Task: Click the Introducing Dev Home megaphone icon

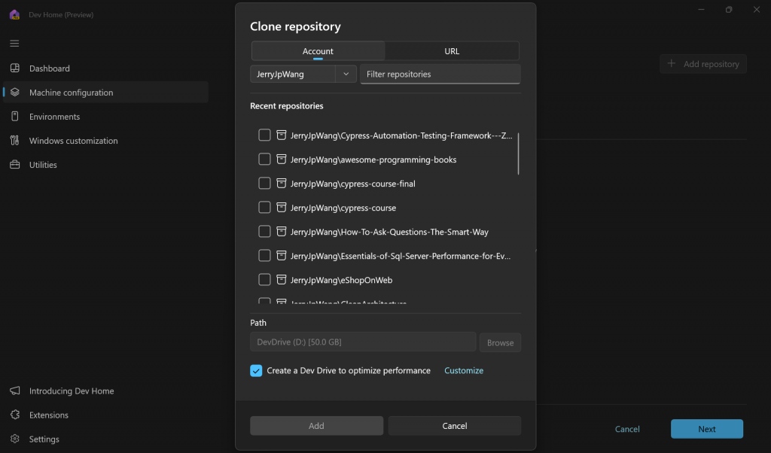Action: tap(15, 390)
